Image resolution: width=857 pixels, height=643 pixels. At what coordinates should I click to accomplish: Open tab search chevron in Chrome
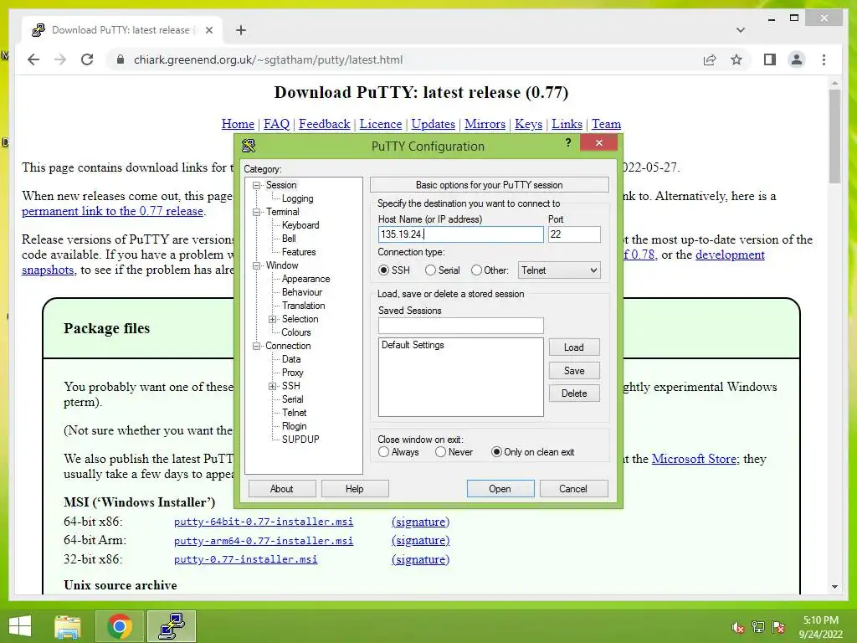coord(741,30)
